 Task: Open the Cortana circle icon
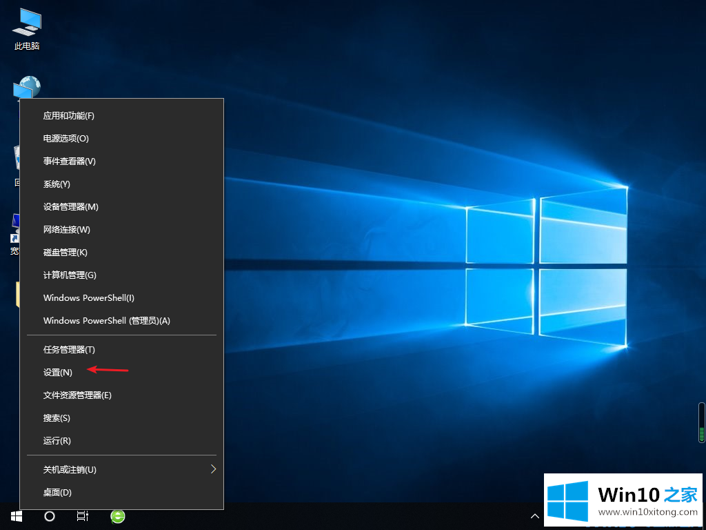pos(50,516)
